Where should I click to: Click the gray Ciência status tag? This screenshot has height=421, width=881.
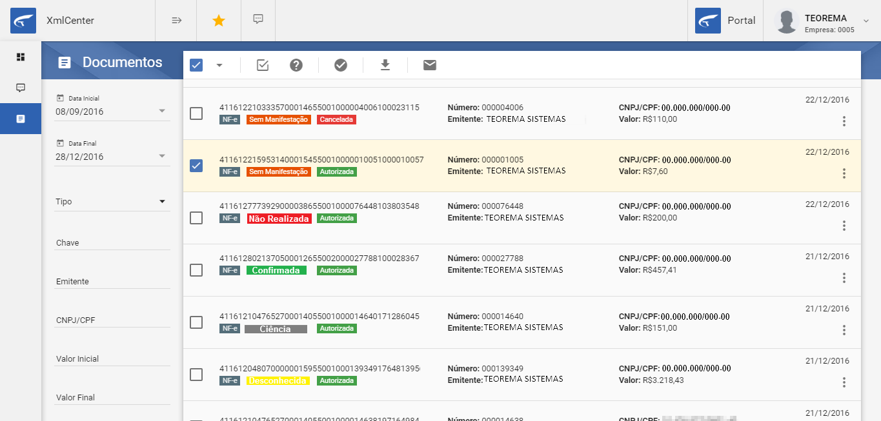(276, 329)
